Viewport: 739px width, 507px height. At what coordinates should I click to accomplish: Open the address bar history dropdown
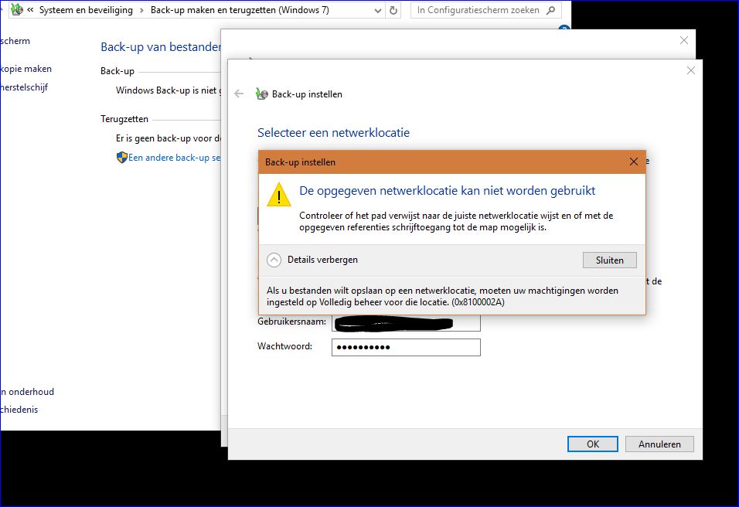tap(377, 10)
